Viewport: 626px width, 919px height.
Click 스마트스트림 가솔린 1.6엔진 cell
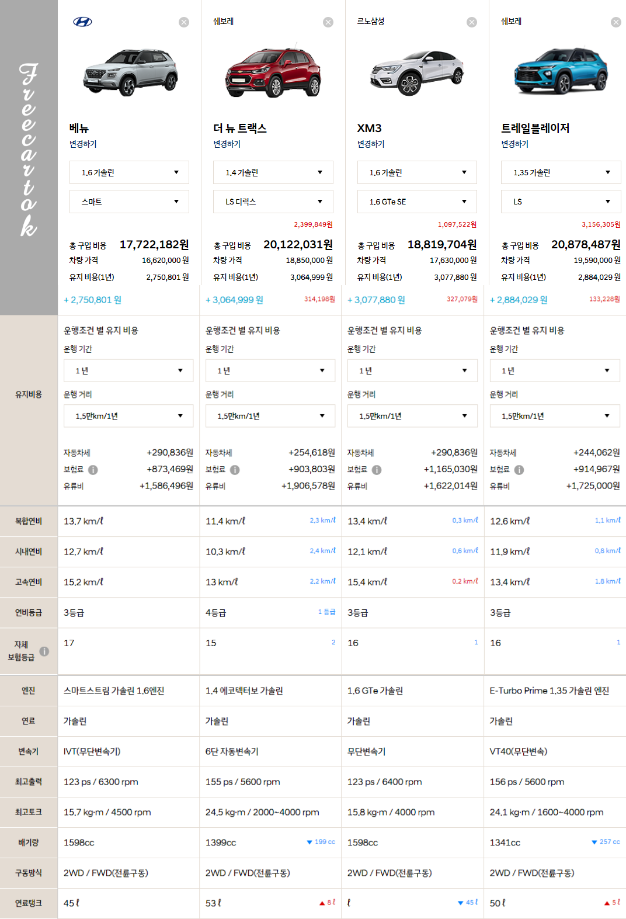point(114,691)
